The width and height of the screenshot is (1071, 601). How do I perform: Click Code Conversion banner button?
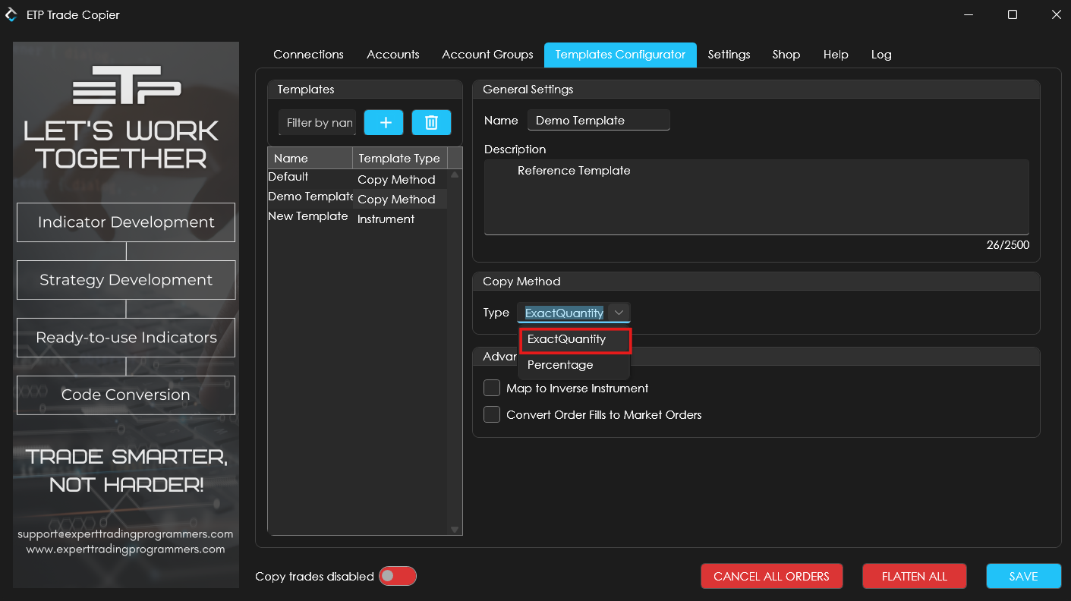point(126,395)
